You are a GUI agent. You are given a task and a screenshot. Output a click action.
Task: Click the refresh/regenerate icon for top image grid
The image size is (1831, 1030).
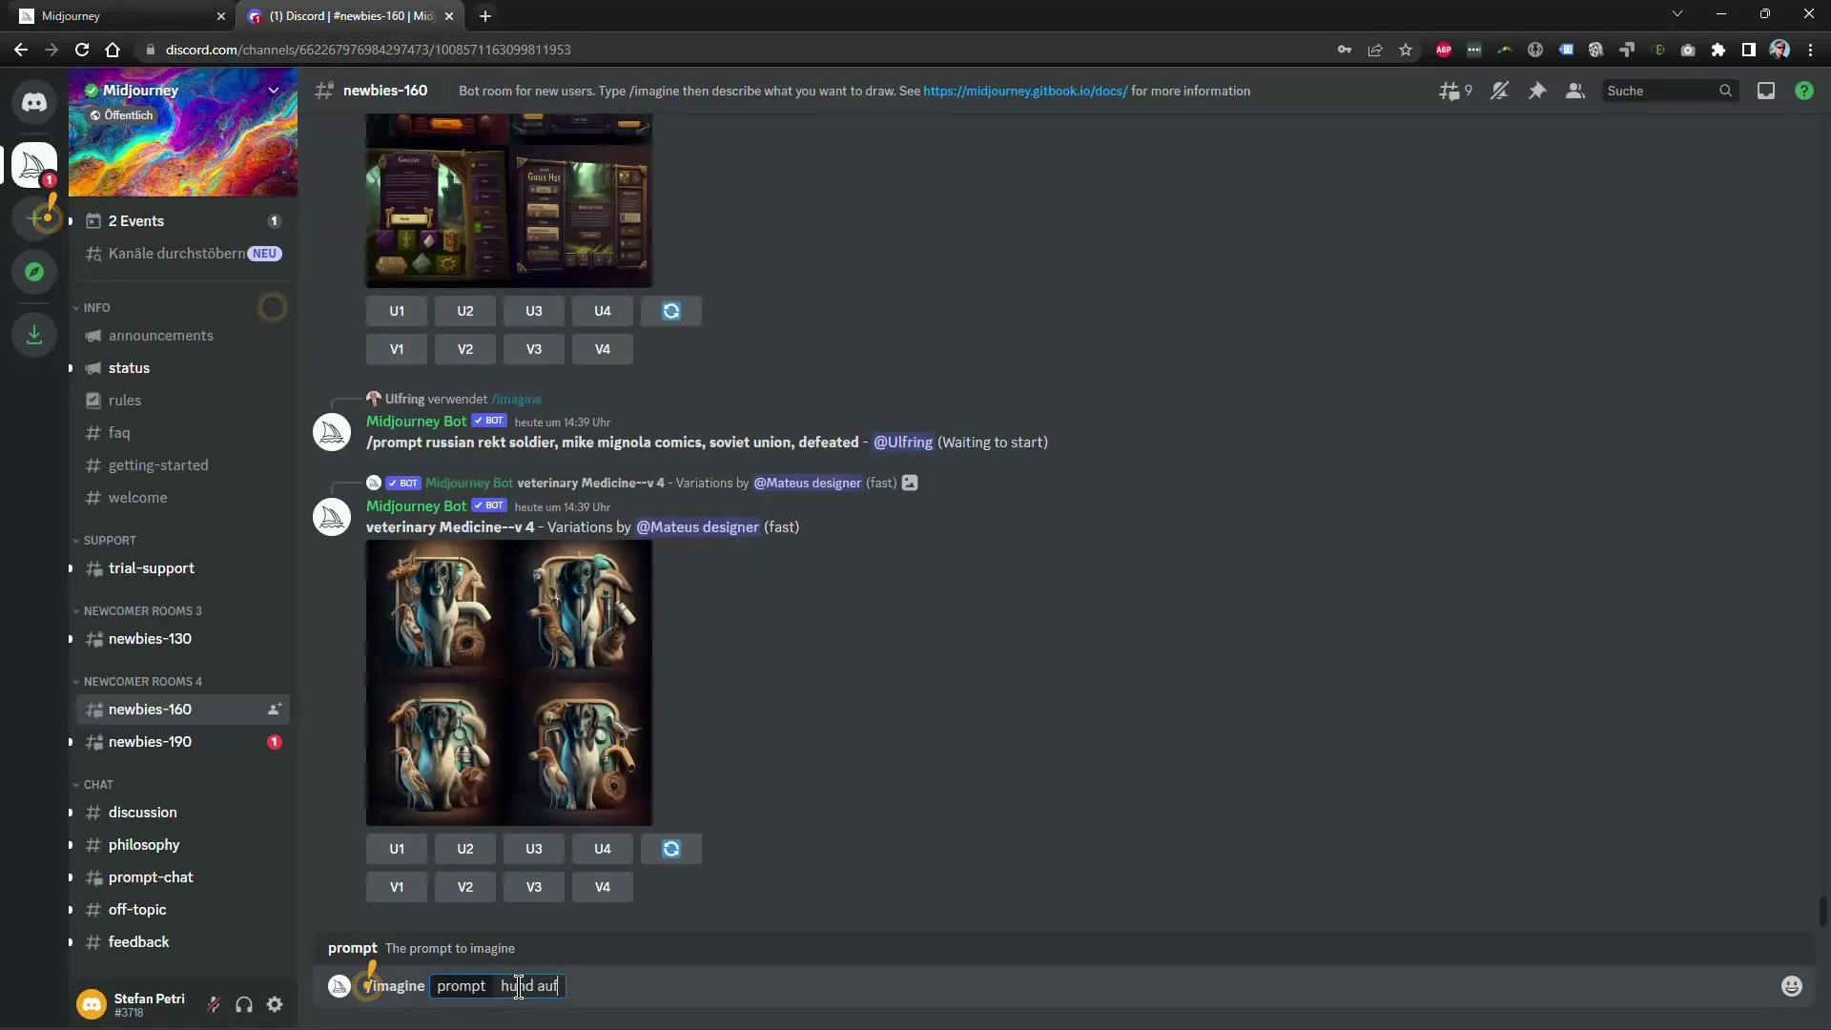coord(670,311)
